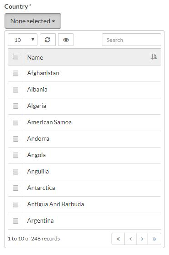Jump to last page with double-right arrows
Screen dimensions: 169x255
(154, 239)
